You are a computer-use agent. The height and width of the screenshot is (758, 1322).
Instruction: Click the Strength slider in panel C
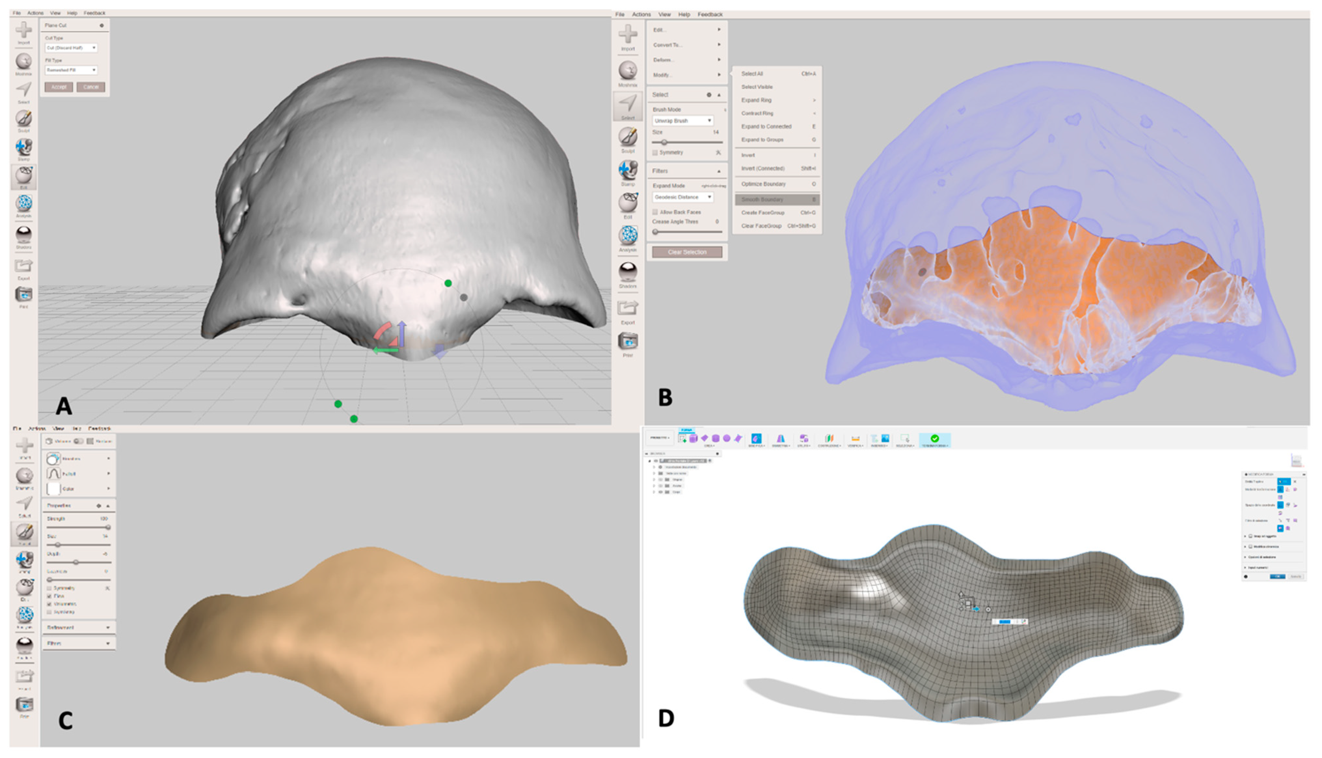click(x=78, y=527)
